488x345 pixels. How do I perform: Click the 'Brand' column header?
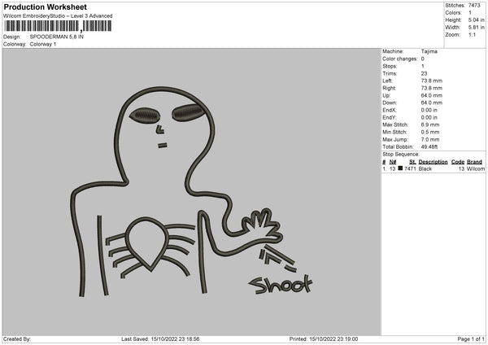click(x=474, y=162)
